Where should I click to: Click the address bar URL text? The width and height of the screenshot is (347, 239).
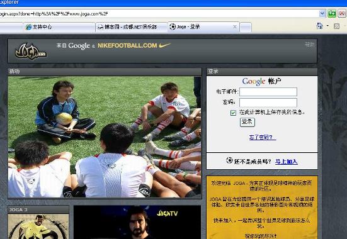point(54,14)
